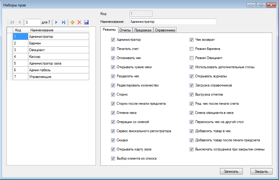Jump to last record icon
The image size is (279, 180).
64,22
